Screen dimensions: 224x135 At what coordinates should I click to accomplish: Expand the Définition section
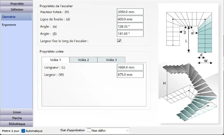tap(17, 10)
